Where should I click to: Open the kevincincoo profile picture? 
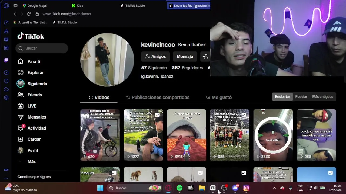pyautogui.click(x=107, y=60)
